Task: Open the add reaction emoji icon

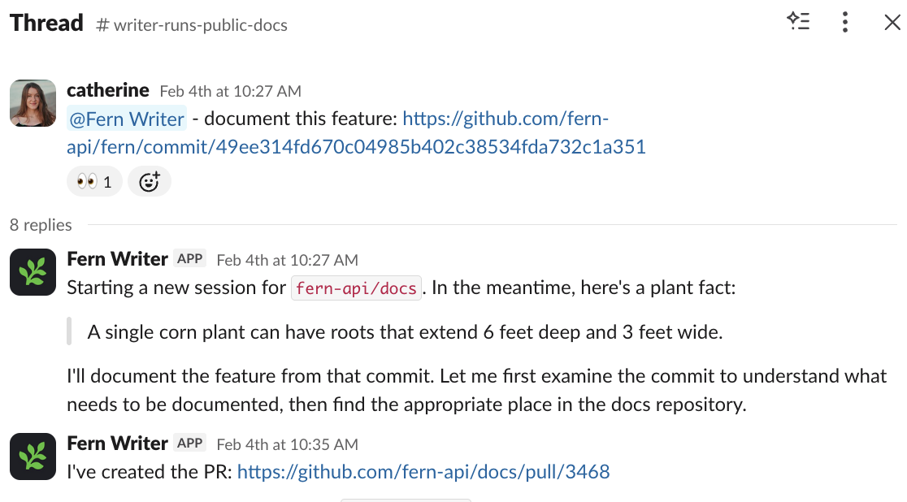Action: pos(150,180)
